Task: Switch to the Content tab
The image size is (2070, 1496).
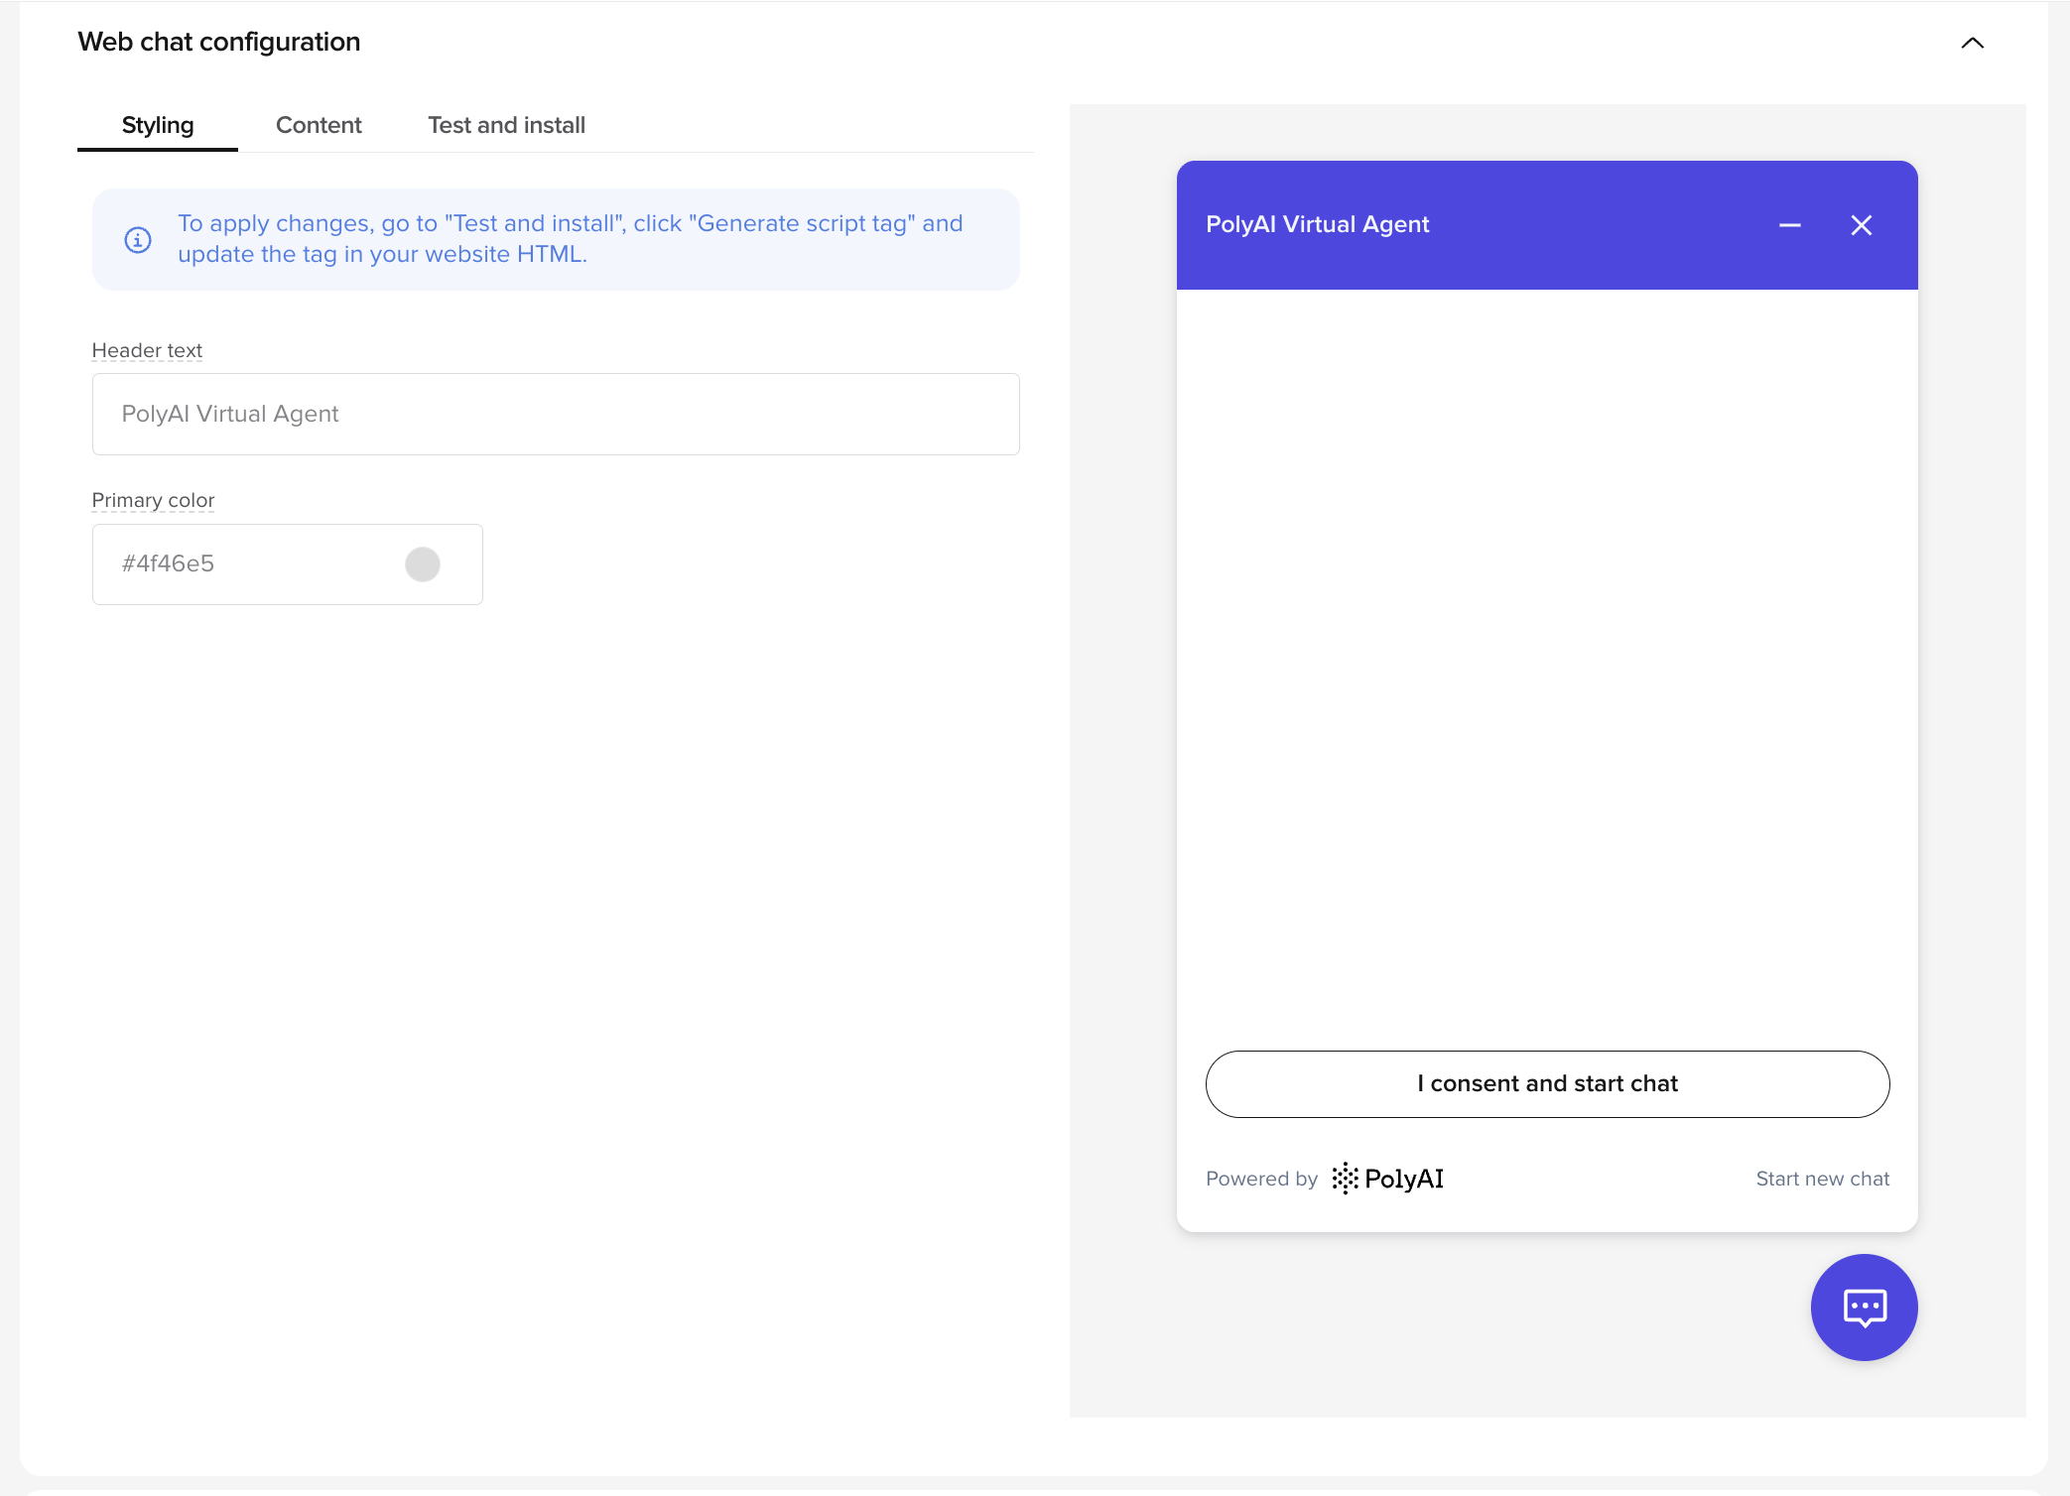Action: point(319,125)
